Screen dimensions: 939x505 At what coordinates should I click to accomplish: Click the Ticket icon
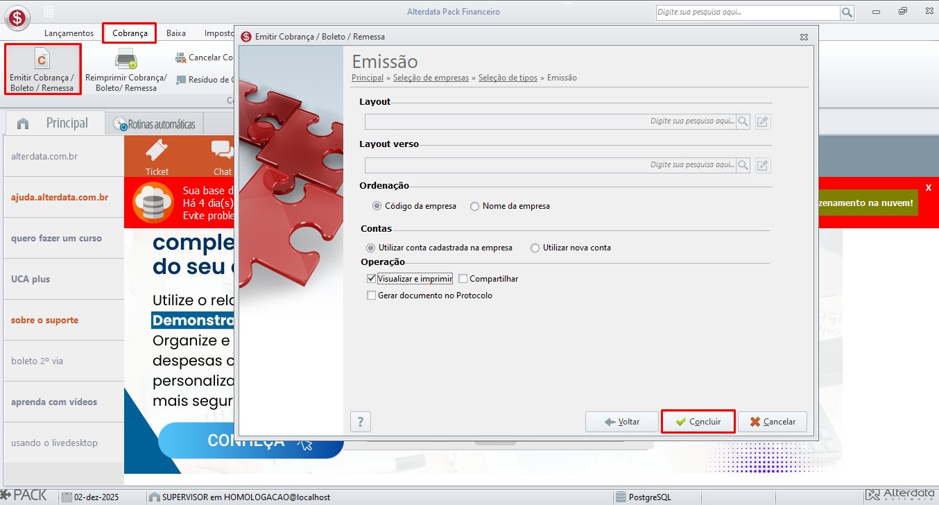pyautogui.click(x=157, y=157)
